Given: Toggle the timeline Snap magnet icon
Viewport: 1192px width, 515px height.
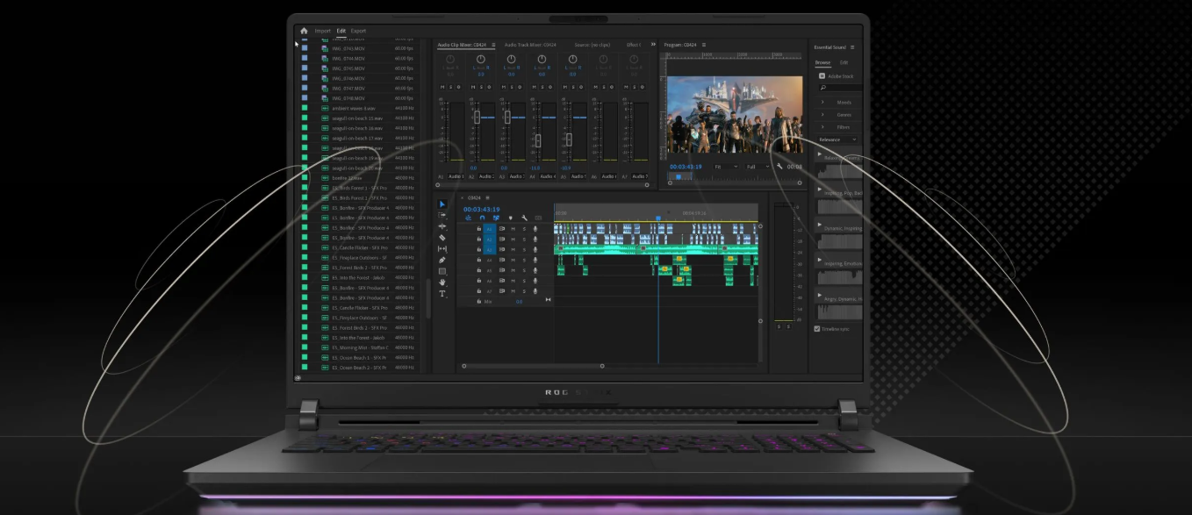Looking at the screenshot, I should point(482,218).
